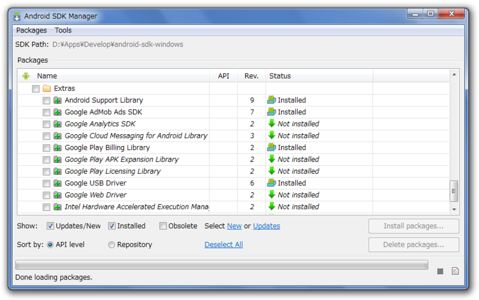
Task: Click the Name column header
Action: coord(114,76)
